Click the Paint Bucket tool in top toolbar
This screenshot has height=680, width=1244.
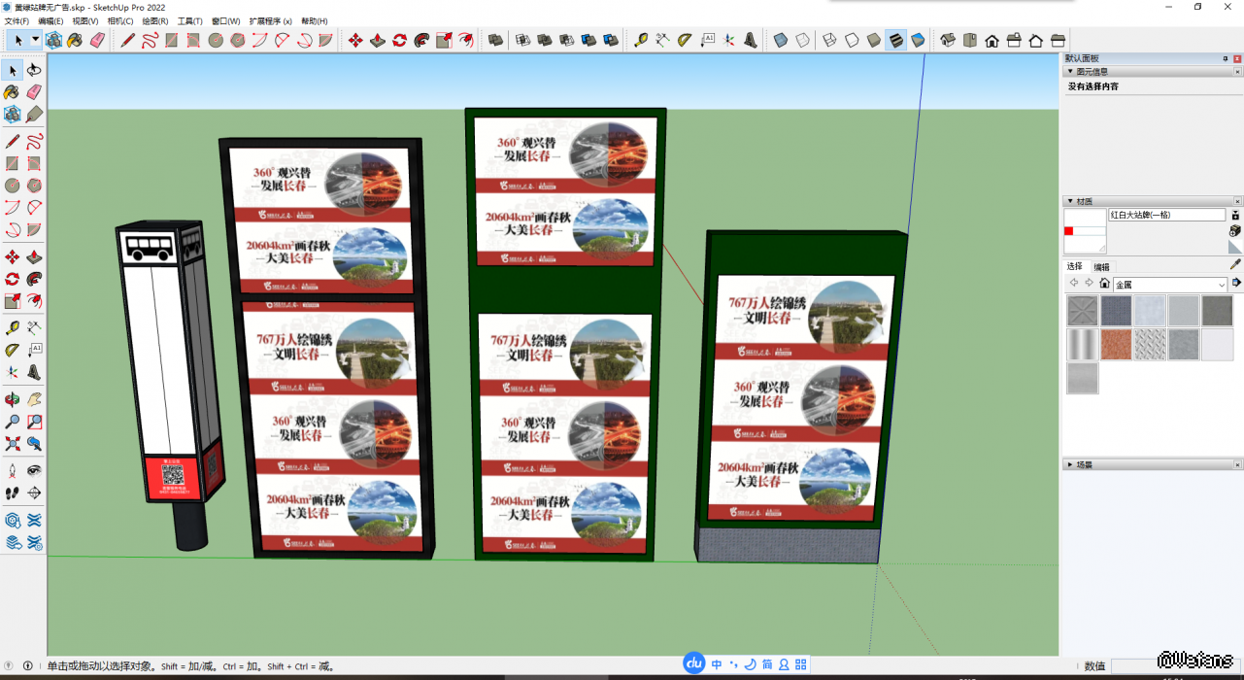click(75, 40)
